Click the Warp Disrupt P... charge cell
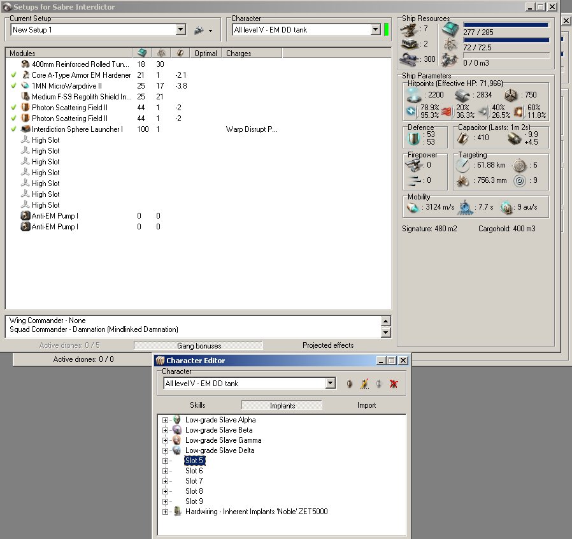This screenshot has height=539, width=572. [252, 129]
